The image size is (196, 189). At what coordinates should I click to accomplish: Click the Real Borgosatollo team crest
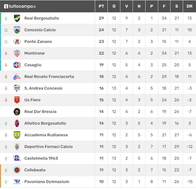pos(17,18)
